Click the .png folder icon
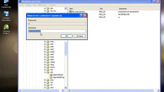This screenshot has width=164, height=92. coord(48,80)
